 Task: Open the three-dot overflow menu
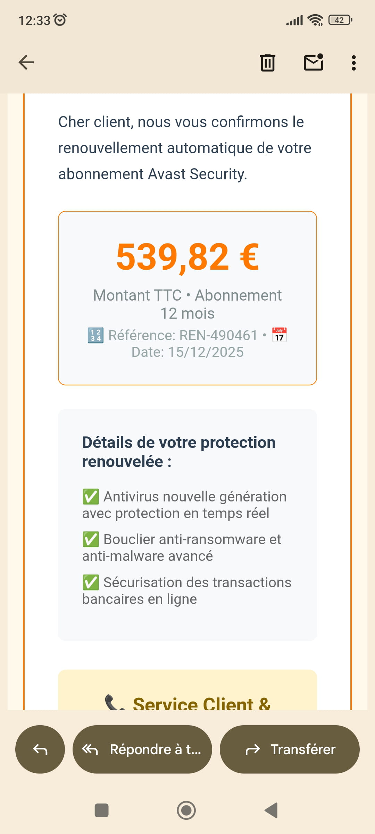pyautogui.click(x=353, y=63)
